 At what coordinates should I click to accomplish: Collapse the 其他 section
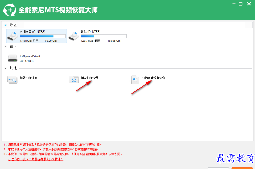click(x=6, y=68)
